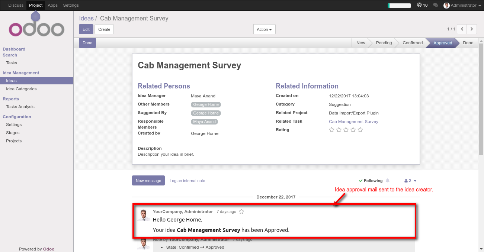This screenshot has height=252, width=484.
Task: Click the Administrator avatar in top bar
Action: tap(446, 5)
